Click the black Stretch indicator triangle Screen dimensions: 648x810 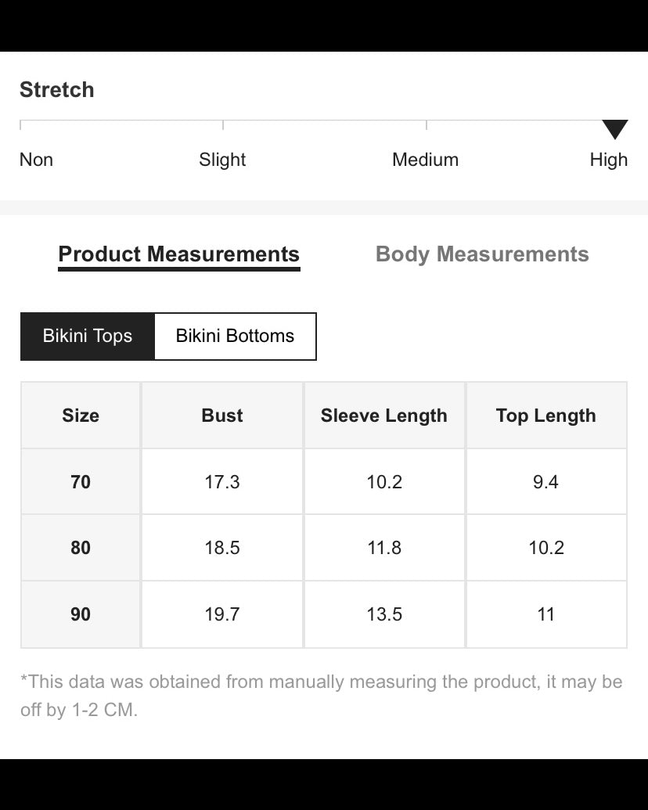point(615,130)
